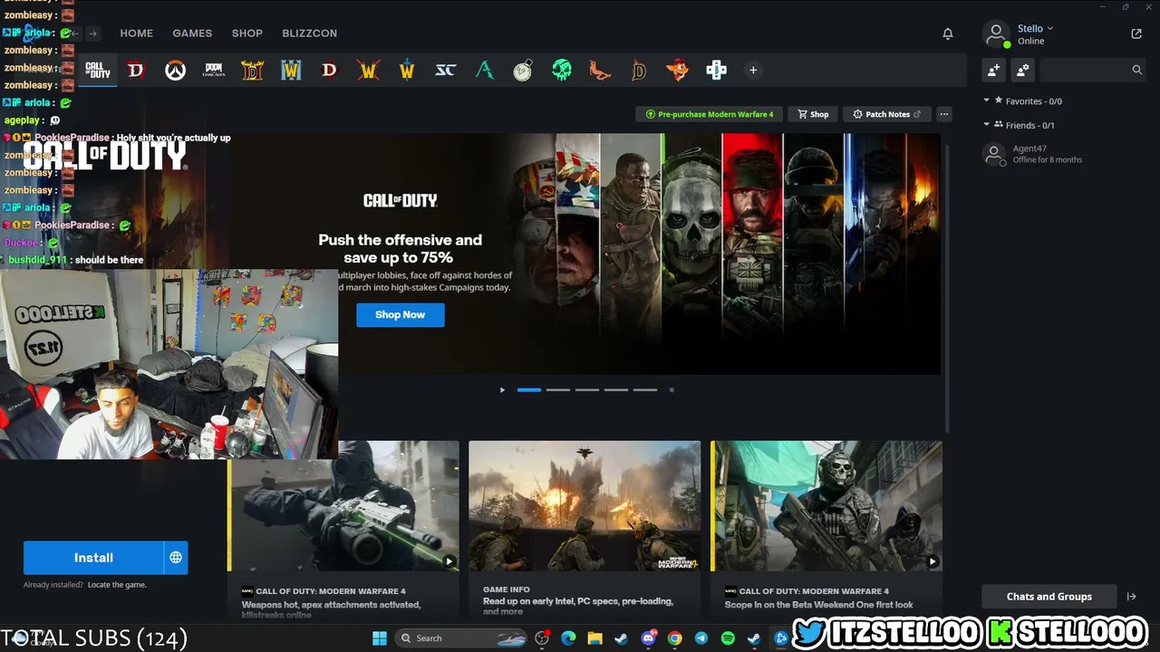This screenshot has width=1160, height=652.
Task: Click the Add Friend icon
Action: pos(994,70)
